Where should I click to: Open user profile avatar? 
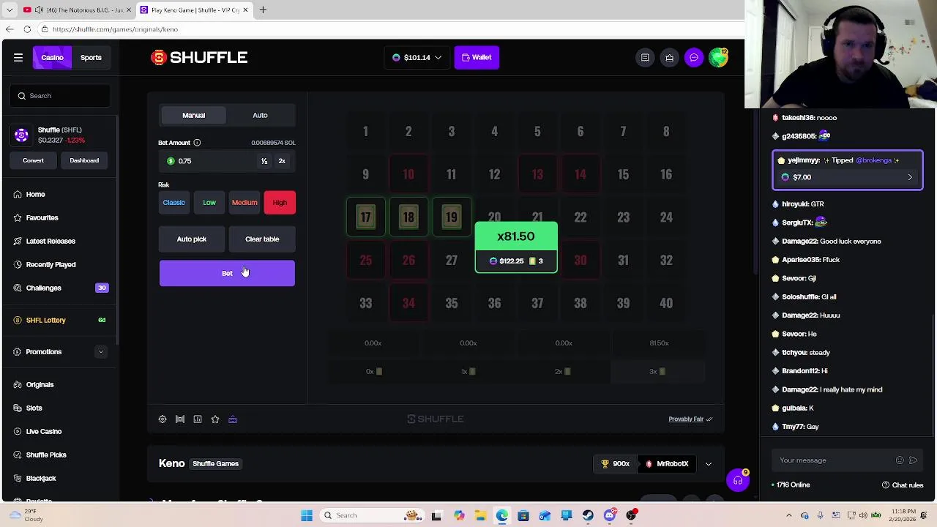(x=719, y=57)
